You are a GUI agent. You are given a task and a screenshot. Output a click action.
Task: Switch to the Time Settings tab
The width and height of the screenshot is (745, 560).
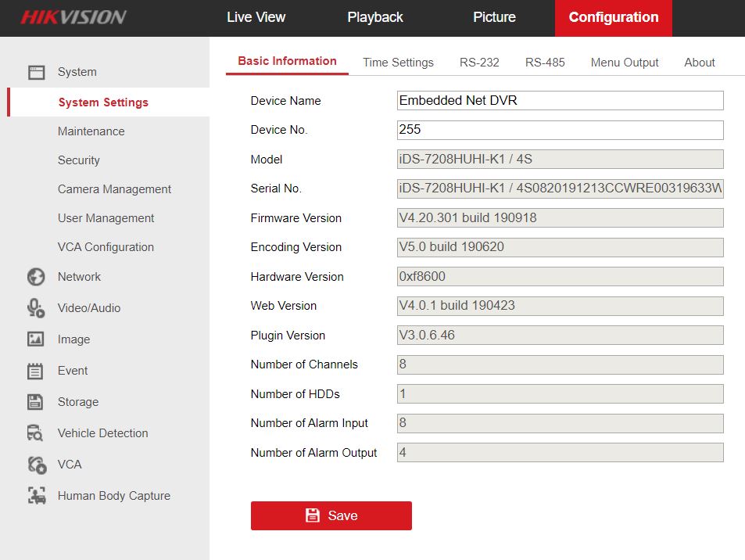point(398,63)
